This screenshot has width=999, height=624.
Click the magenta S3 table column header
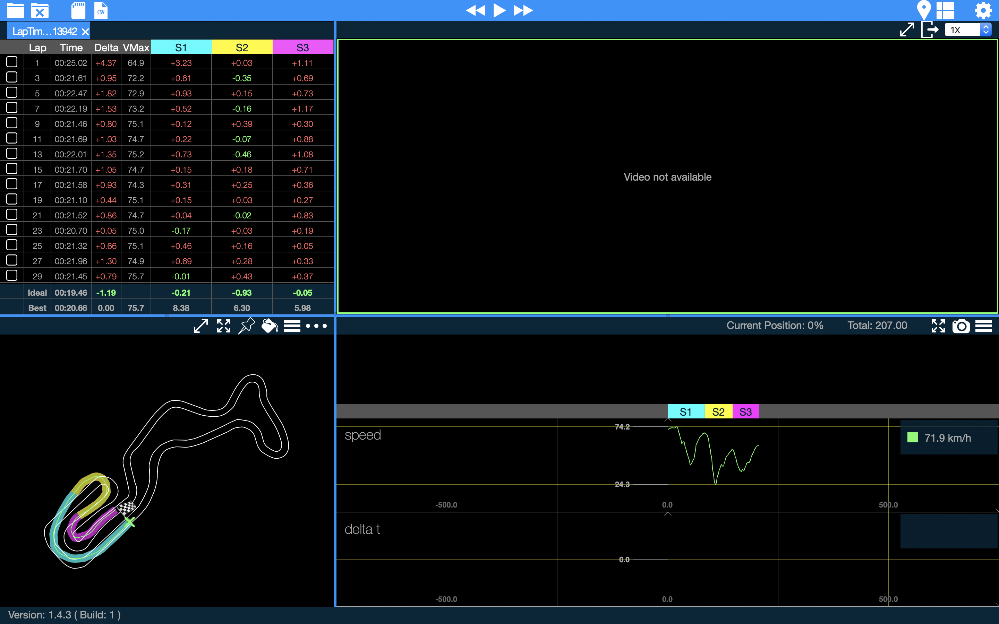point(302,47)
